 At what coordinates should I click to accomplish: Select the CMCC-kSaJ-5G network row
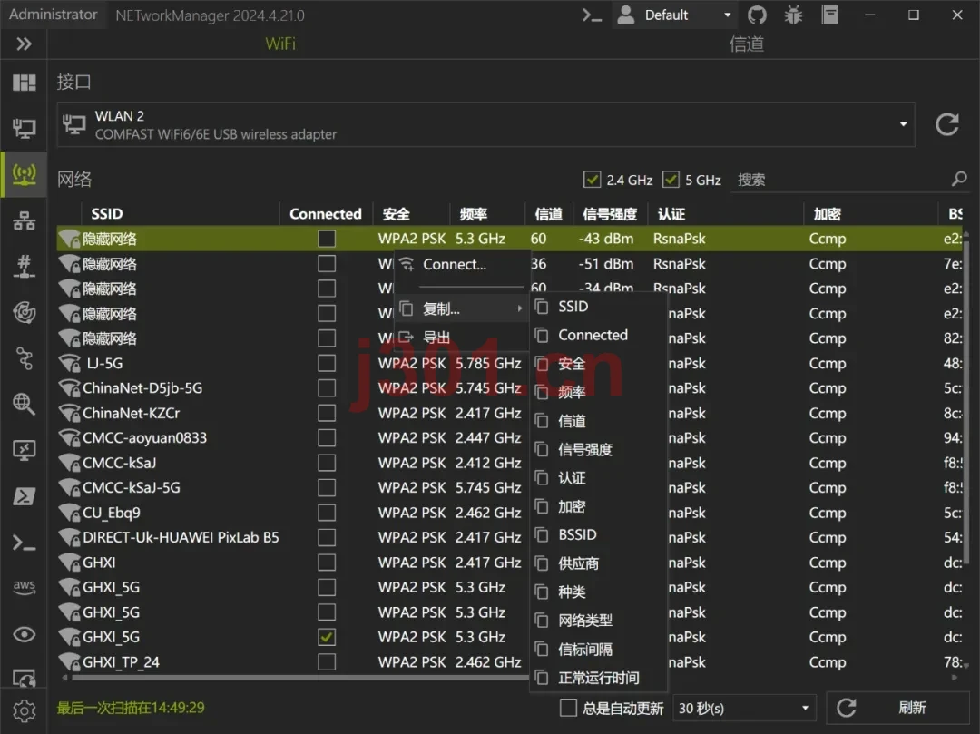click(509, 487)
